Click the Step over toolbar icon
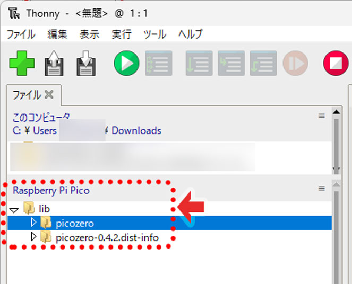 click(x=199, y=63)
